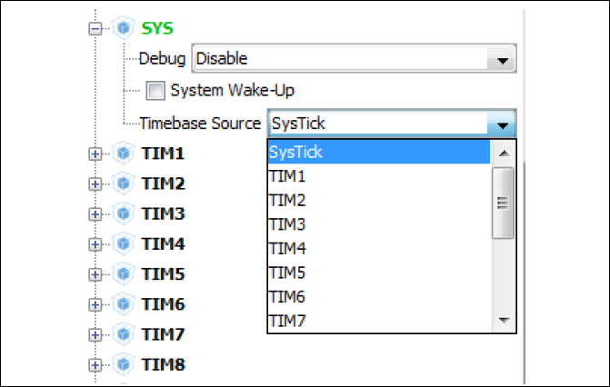This screenshot has height=387, width=610.
Task: Click the SYS peripheral cube icon
Action: pyautogui.click(x=123, y=28)
